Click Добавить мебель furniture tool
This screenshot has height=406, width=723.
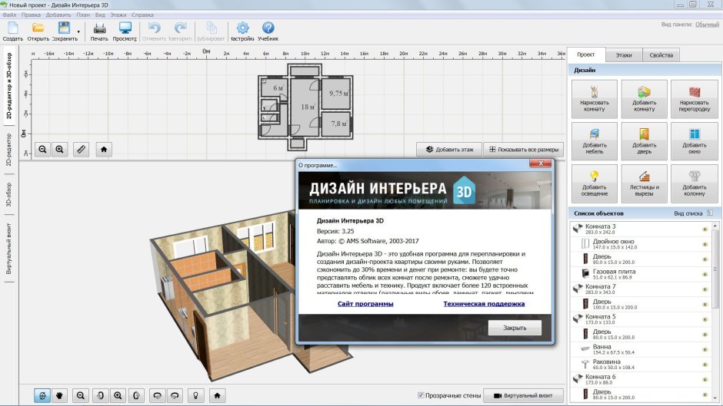[x=595, y=141]
